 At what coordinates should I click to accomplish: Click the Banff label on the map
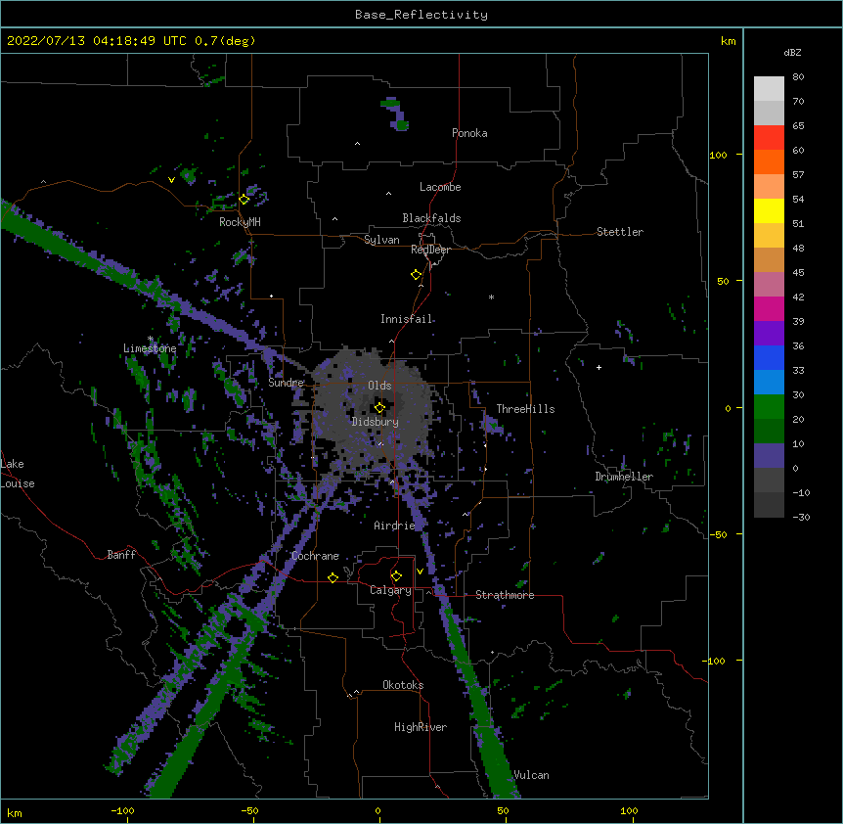point(121,555)
